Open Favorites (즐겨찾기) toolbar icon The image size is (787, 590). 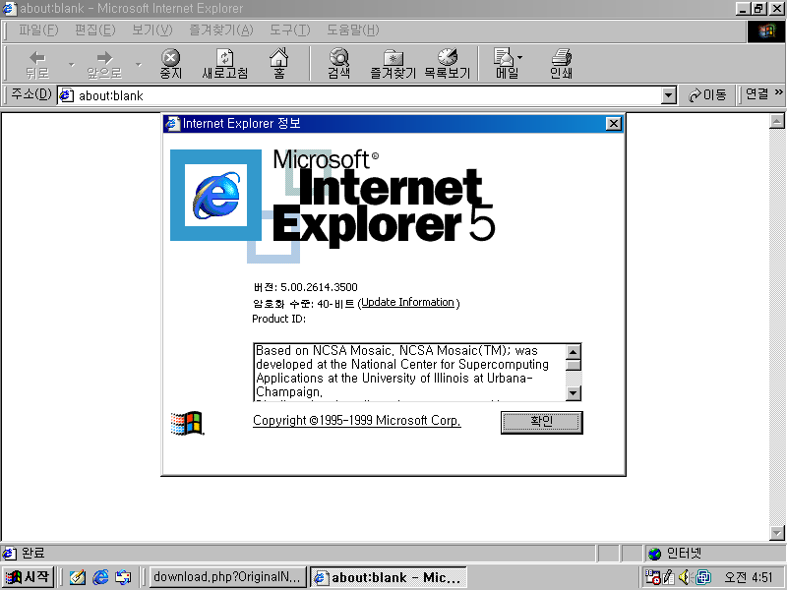pos(393,64)
